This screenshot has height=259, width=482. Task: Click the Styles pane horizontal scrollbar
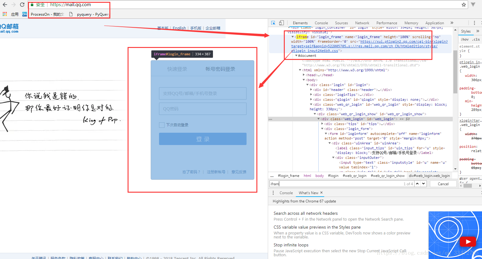tap(468, 185)
